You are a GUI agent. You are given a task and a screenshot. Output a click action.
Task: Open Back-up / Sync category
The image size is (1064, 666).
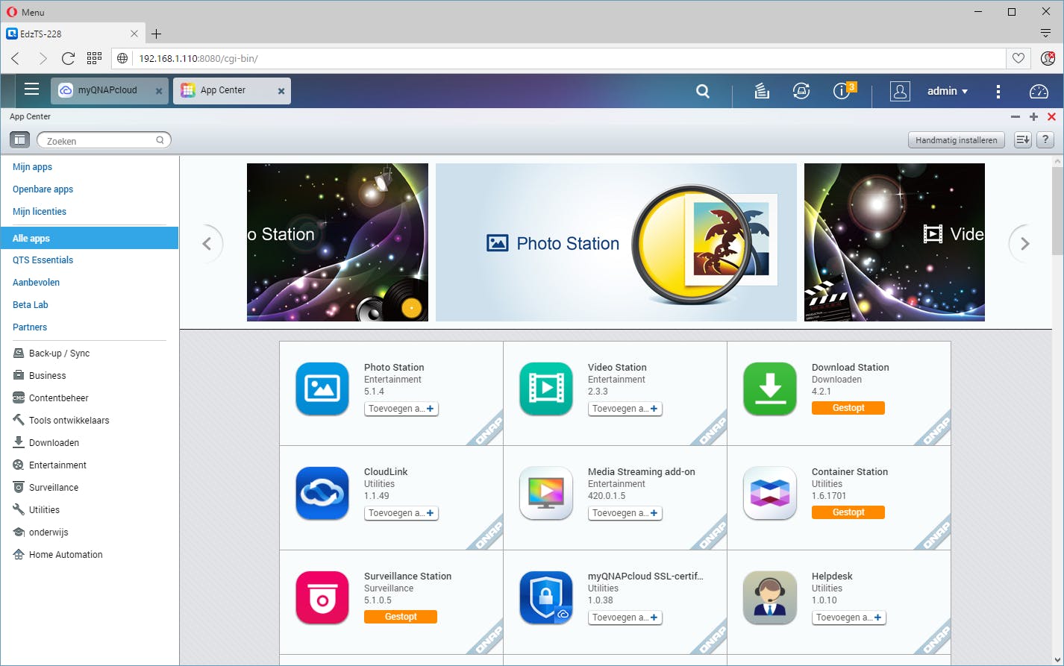pyautogui.click(x=59, y=354)
